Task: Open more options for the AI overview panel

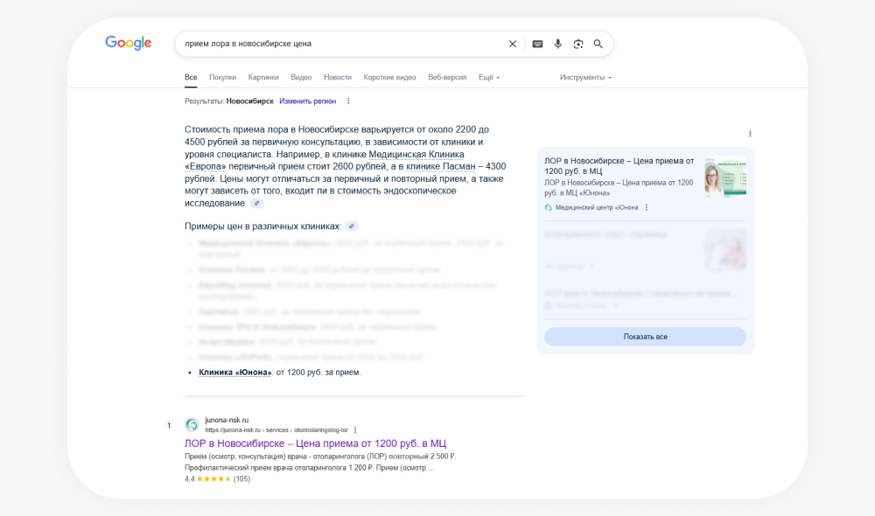Action: 750,134
